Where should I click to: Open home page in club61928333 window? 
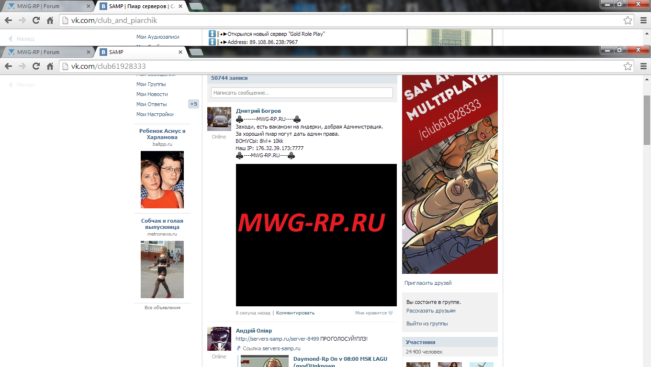[x=50, y=66]
